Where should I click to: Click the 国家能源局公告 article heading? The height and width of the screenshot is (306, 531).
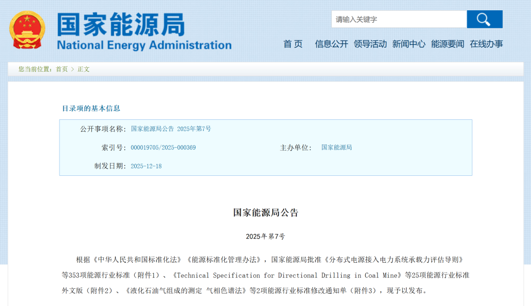pos(265,213)
